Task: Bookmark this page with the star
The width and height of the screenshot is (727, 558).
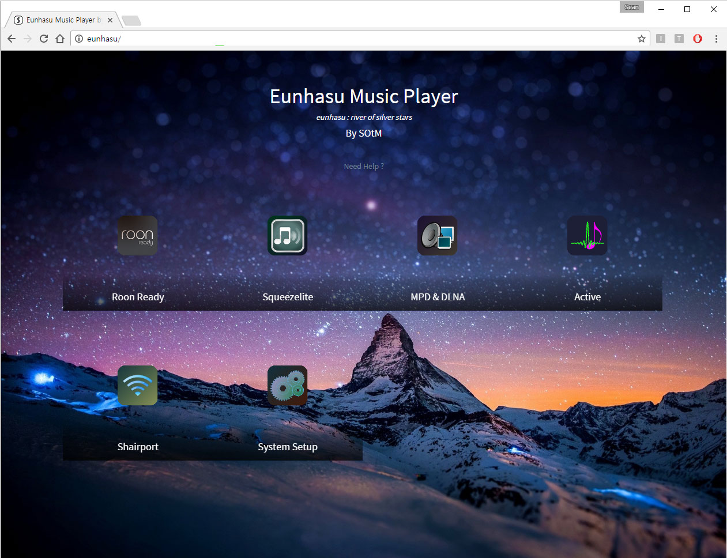Action: [x=642, y=39]
